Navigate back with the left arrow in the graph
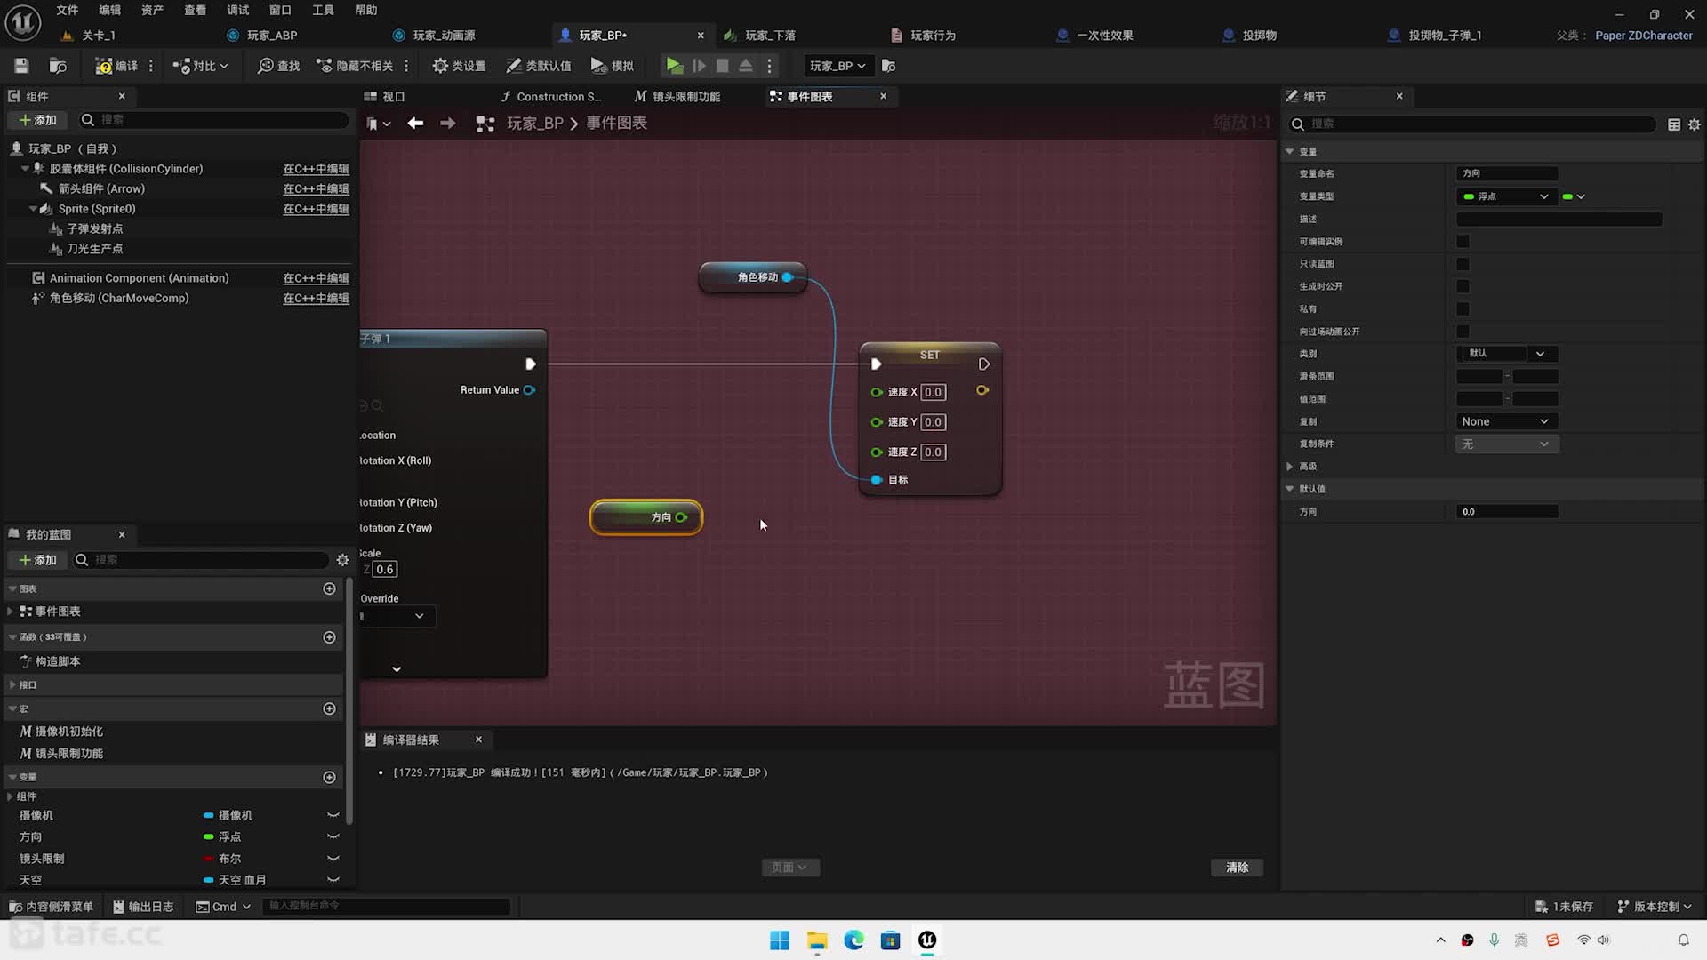 click(415, 124)
